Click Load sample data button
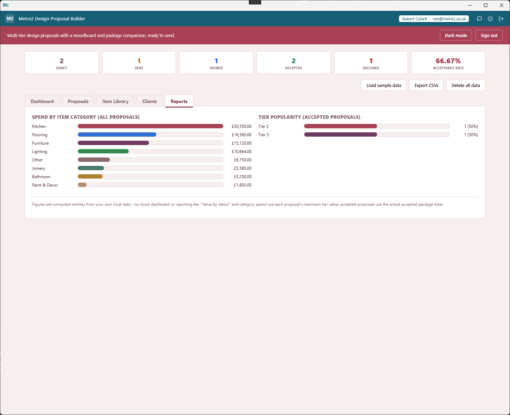The width and height of the screenshot is (510, 415). [384, 85]
